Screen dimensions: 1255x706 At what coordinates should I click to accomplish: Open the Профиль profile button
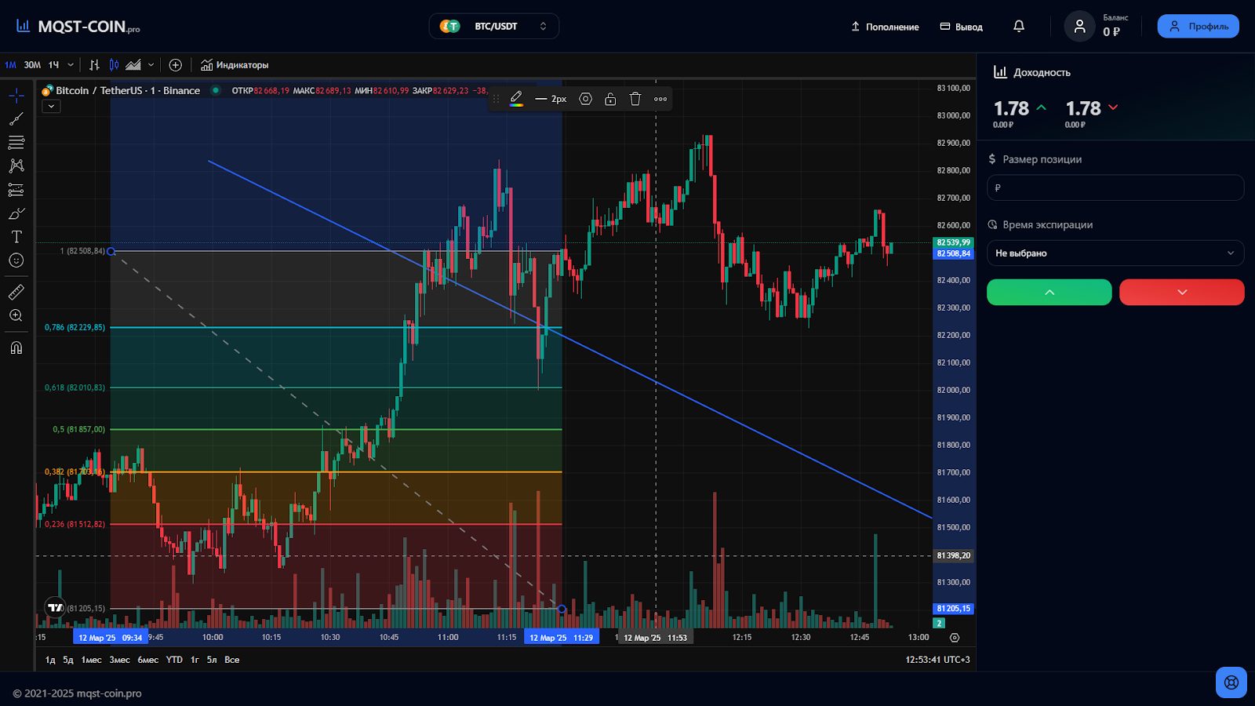[1199, 26]
